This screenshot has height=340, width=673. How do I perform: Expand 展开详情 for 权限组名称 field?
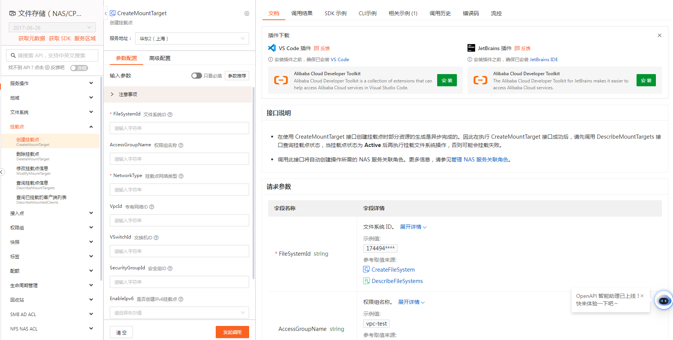(x=411, y=302)
